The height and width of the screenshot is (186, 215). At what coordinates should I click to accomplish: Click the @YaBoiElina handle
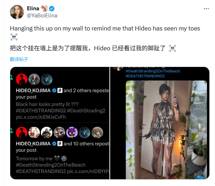coord(42,16)
